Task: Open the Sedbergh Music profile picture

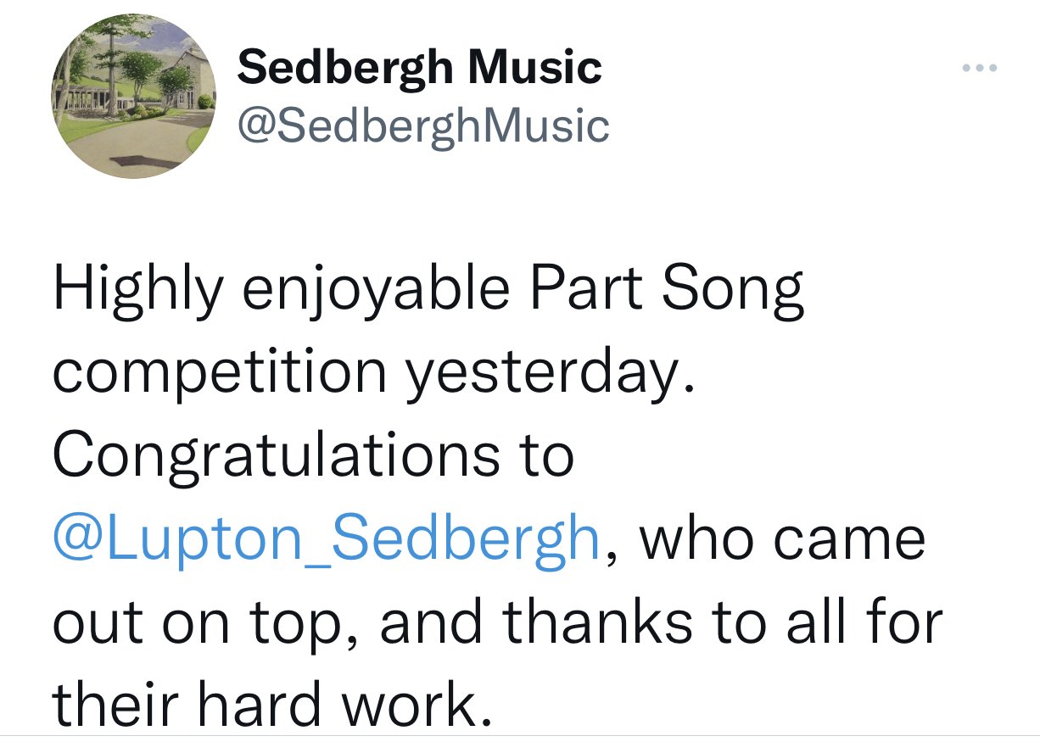Action: (134, 98)
